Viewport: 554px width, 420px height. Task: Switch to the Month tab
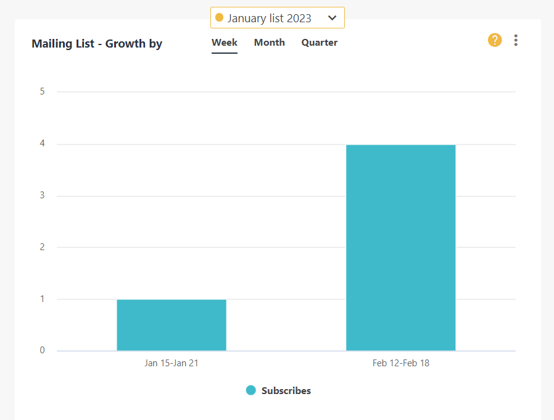[269, 42]
